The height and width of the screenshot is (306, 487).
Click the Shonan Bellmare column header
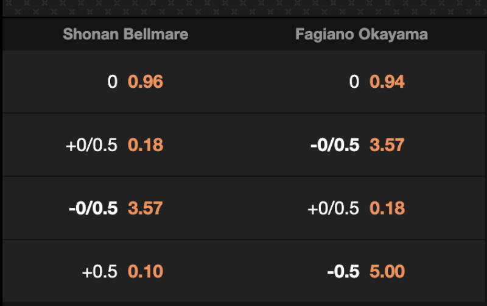pyautogui.click(x=125, y=34)
